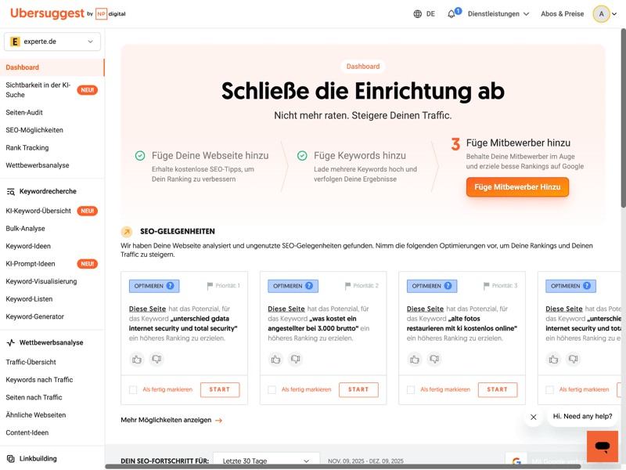Check Als fertig markieren on Priorität 3 card

[411, 389]
